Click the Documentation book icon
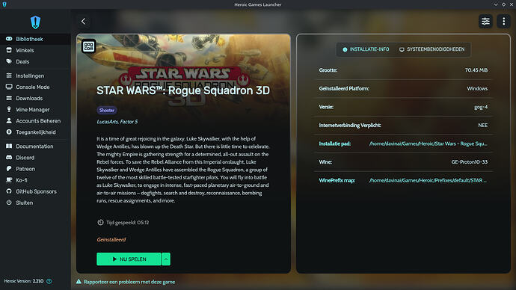The image size is (516, 290). (x=9, y=146)
